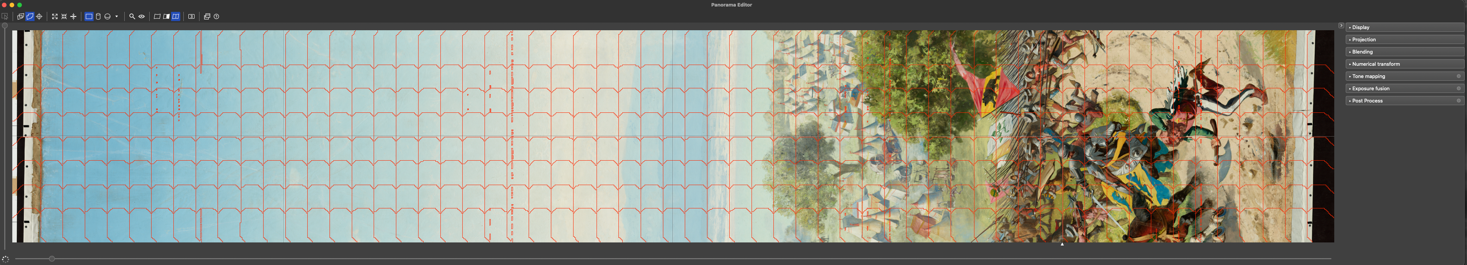The image size is (1467, 265).
Task: Click the eye preview icon in toolbar
Action: (x=141, y=16)
